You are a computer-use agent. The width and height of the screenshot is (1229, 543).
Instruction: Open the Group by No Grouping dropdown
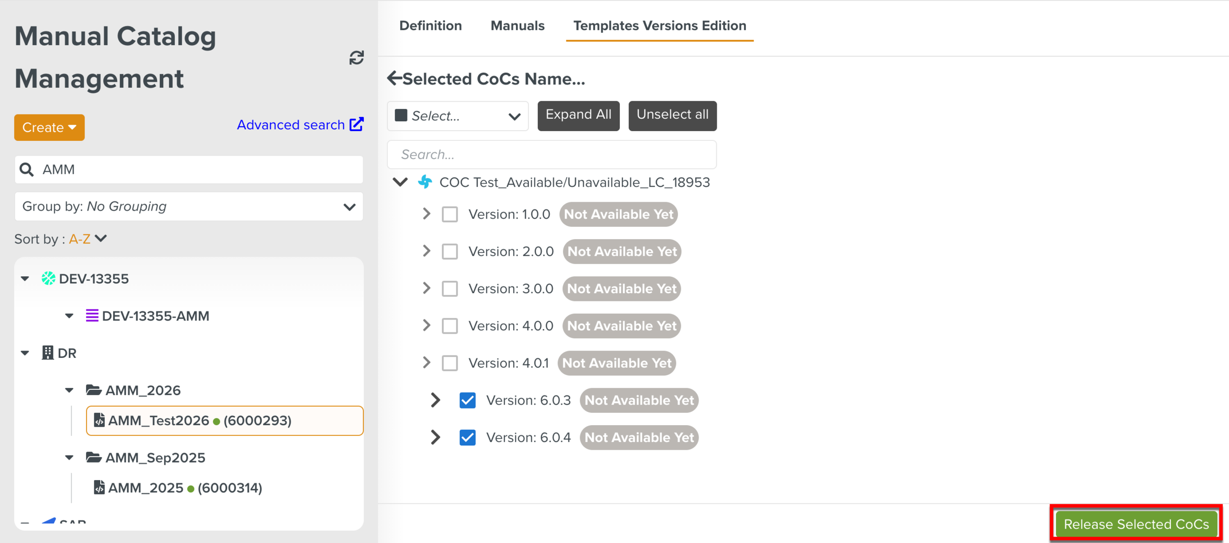[x=189, y=207]
